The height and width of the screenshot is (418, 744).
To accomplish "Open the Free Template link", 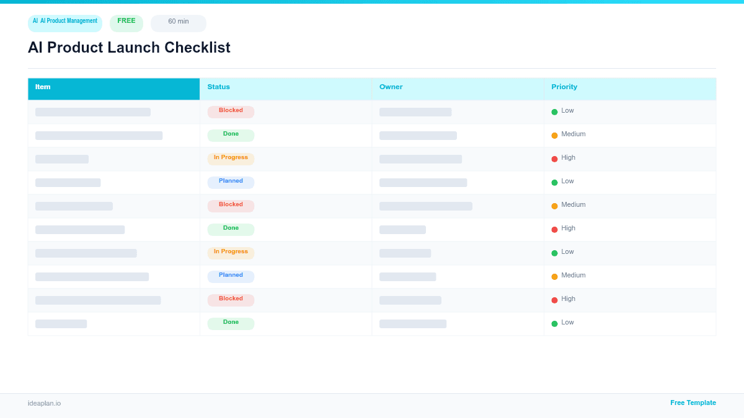I will 693,403.
